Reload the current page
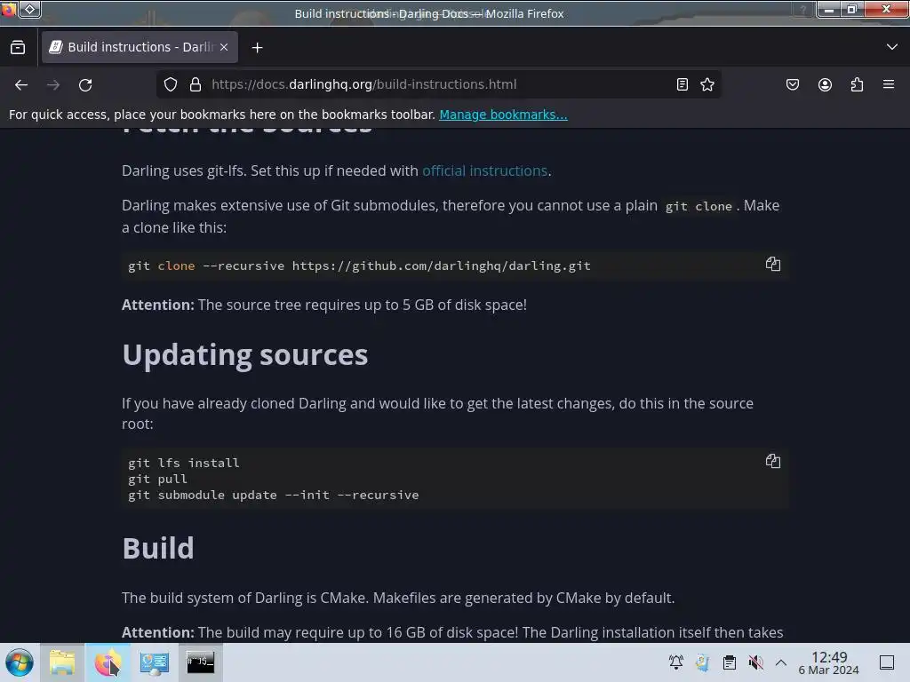The height and width of the screenshot is (682, 910). pyautogui.click(x=85, y=84)
